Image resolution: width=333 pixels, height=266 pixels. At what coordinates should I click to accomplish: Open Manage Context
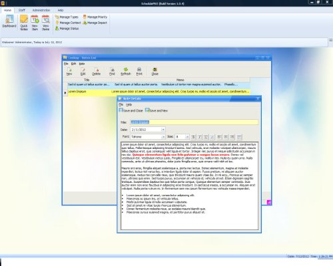[x=68, y=23]
